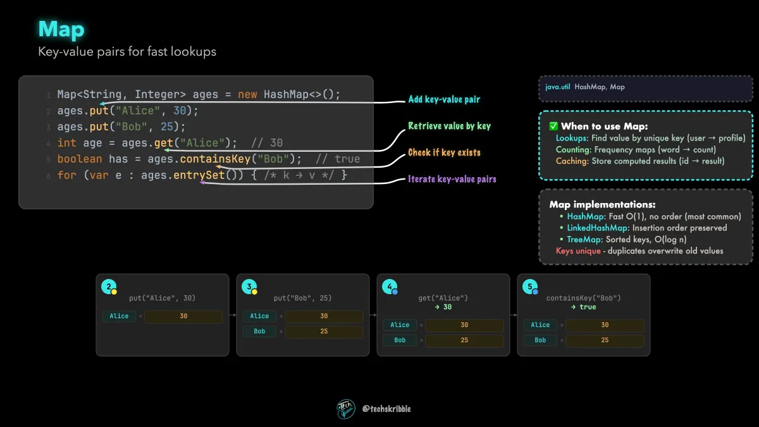Click the java.util import label

[x=558, y=87]
